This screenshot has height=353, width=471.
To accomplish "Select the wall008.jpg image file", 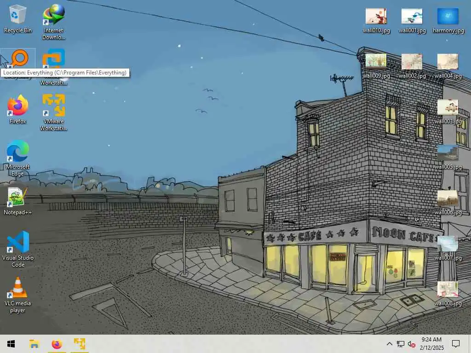I will (x=448, y=294).
